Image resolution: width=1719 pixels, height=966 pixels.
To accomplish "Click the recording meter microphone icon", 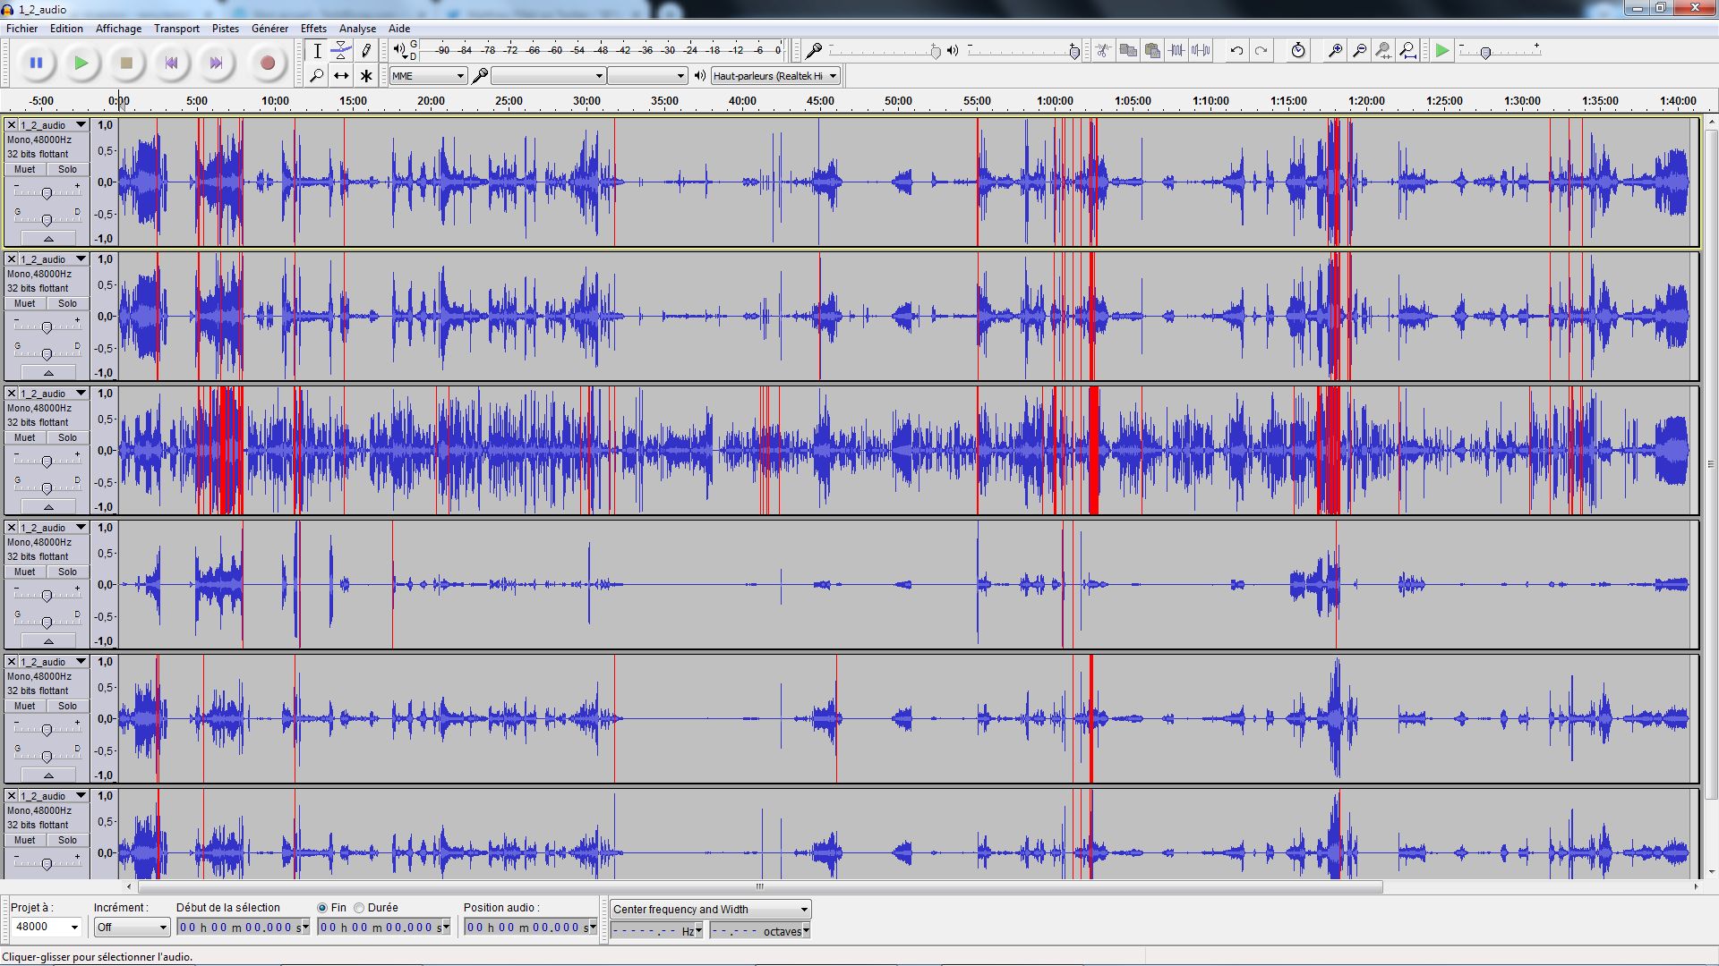I will (814, 51).
